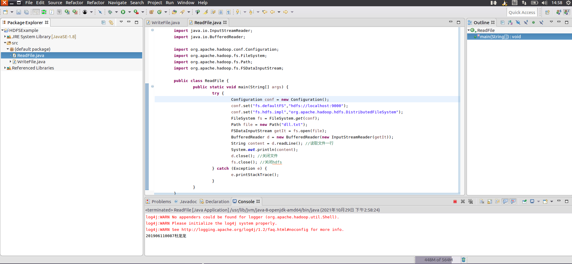Click the green Run button in toolbar
The width and height of the screenshot is (572, 264).
pyautogui.click(x=123, y=12)
